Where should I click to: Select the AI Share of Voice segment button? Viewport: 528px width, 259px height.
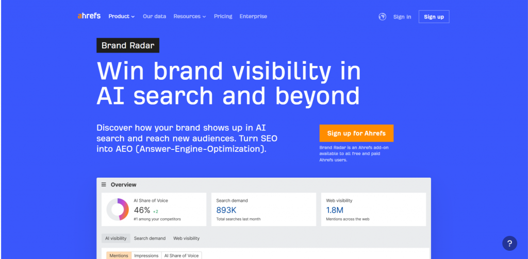tap(181, 255)
